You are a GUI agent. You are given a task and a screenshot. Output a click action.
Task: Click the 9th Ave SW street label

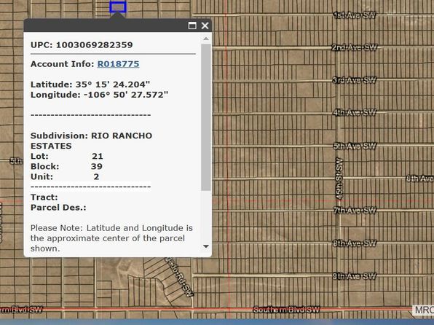(x=355, y=276)
